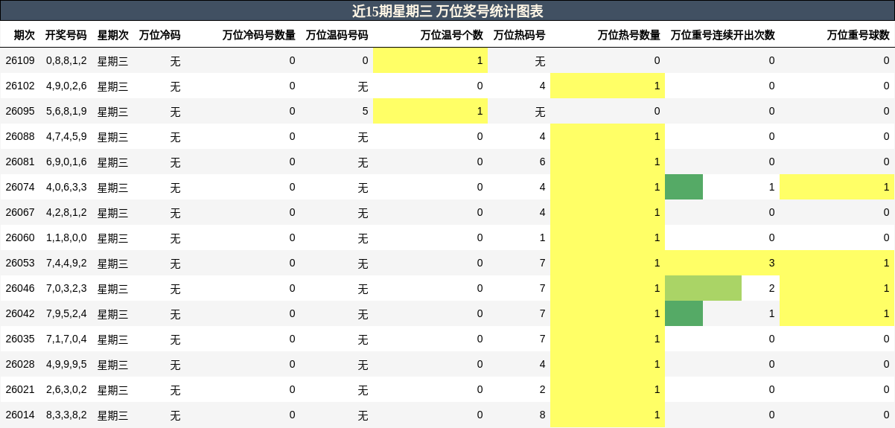Select draw numbers 4,9,0,2,6
The image size is (895, 428).
coord(66,86)
